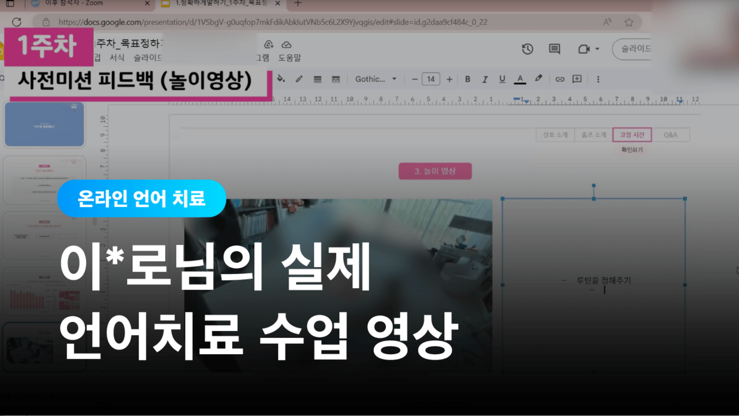The width and height of the screenshot is (739, 416).
Task: Close the Google Slides browser tab
Action: pos(277,3)
